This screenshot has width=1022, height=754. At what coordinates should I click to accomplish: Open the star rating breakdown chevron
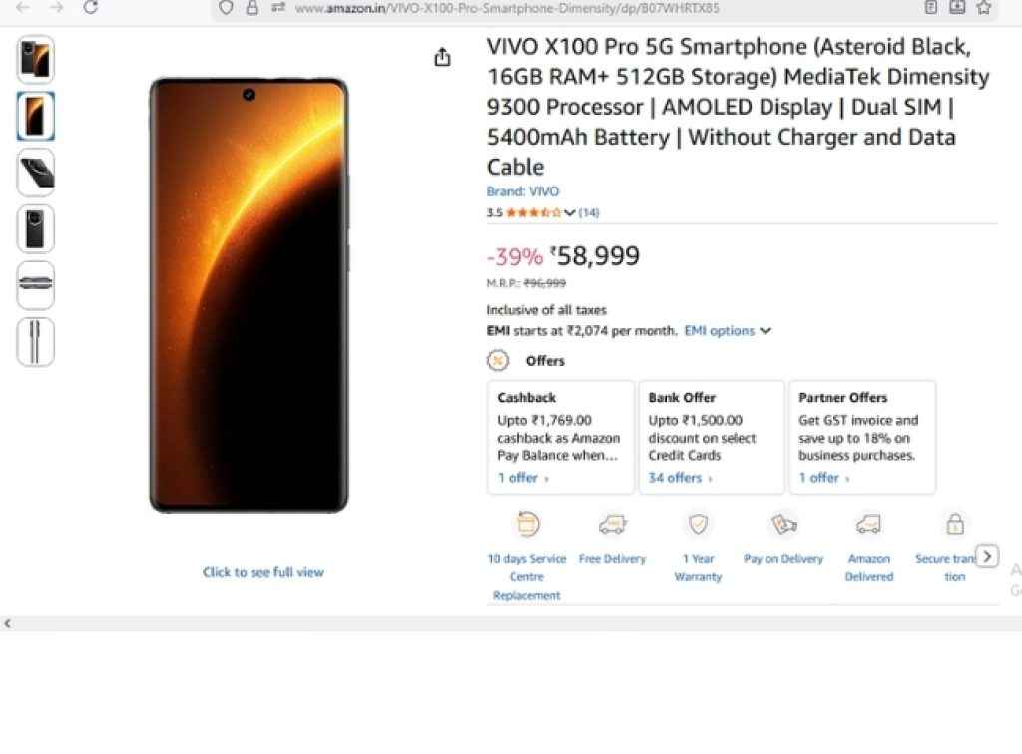tap(570, 212)
